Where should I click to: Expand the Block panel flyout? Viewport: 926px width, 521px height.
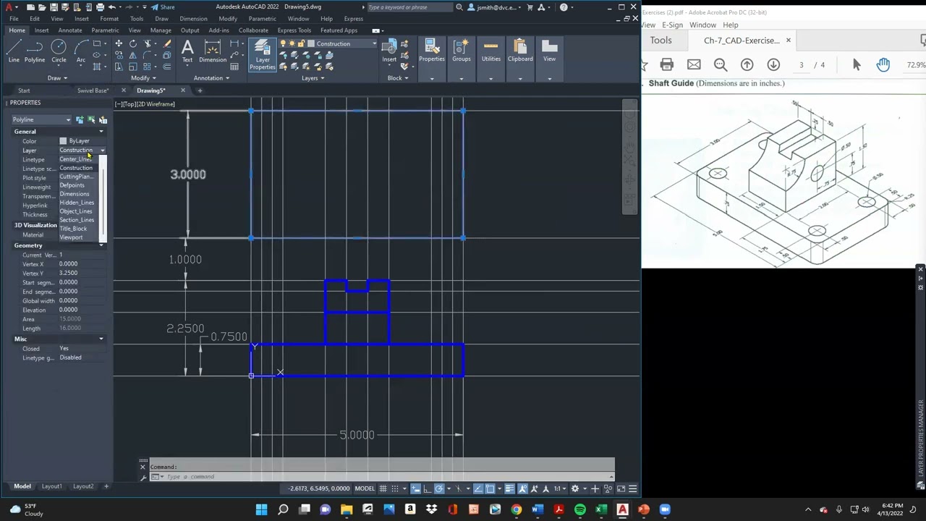398,78
